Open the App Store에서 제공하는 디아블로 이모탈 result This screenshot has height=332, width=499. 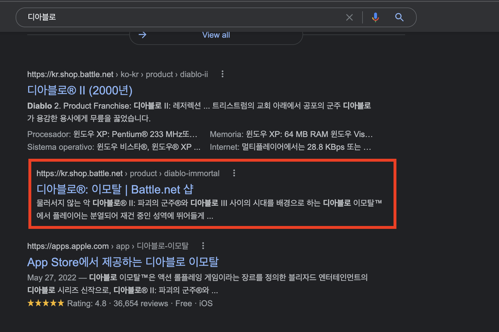pos(123,262)
